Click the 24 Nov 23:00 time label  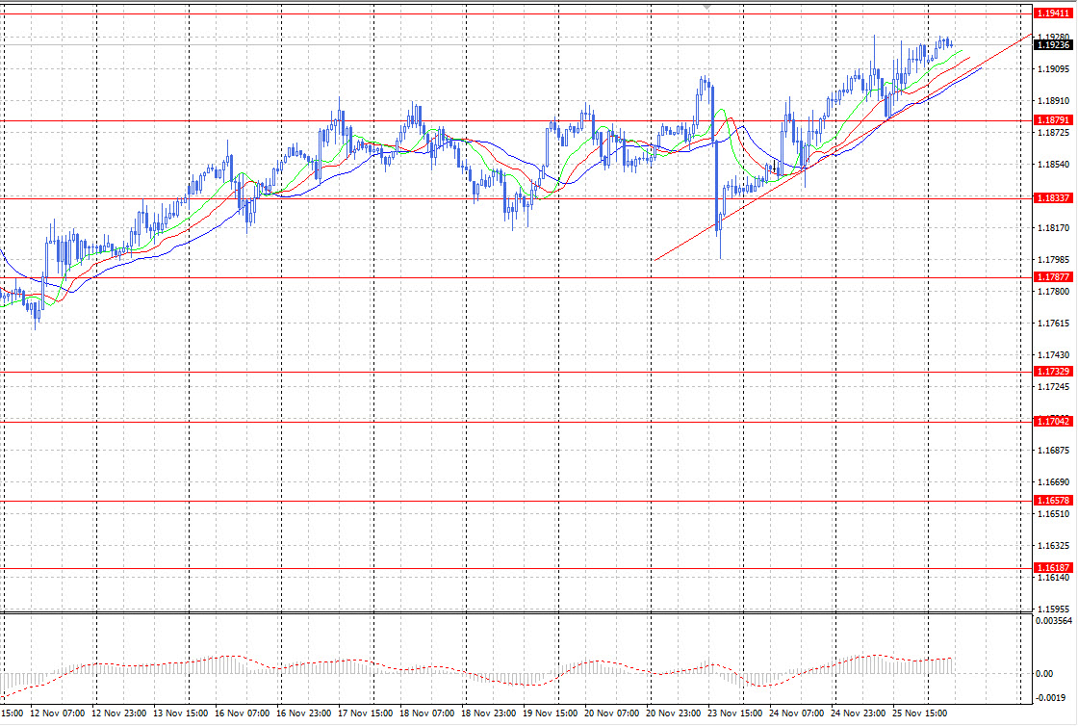(x=858, y=713)
